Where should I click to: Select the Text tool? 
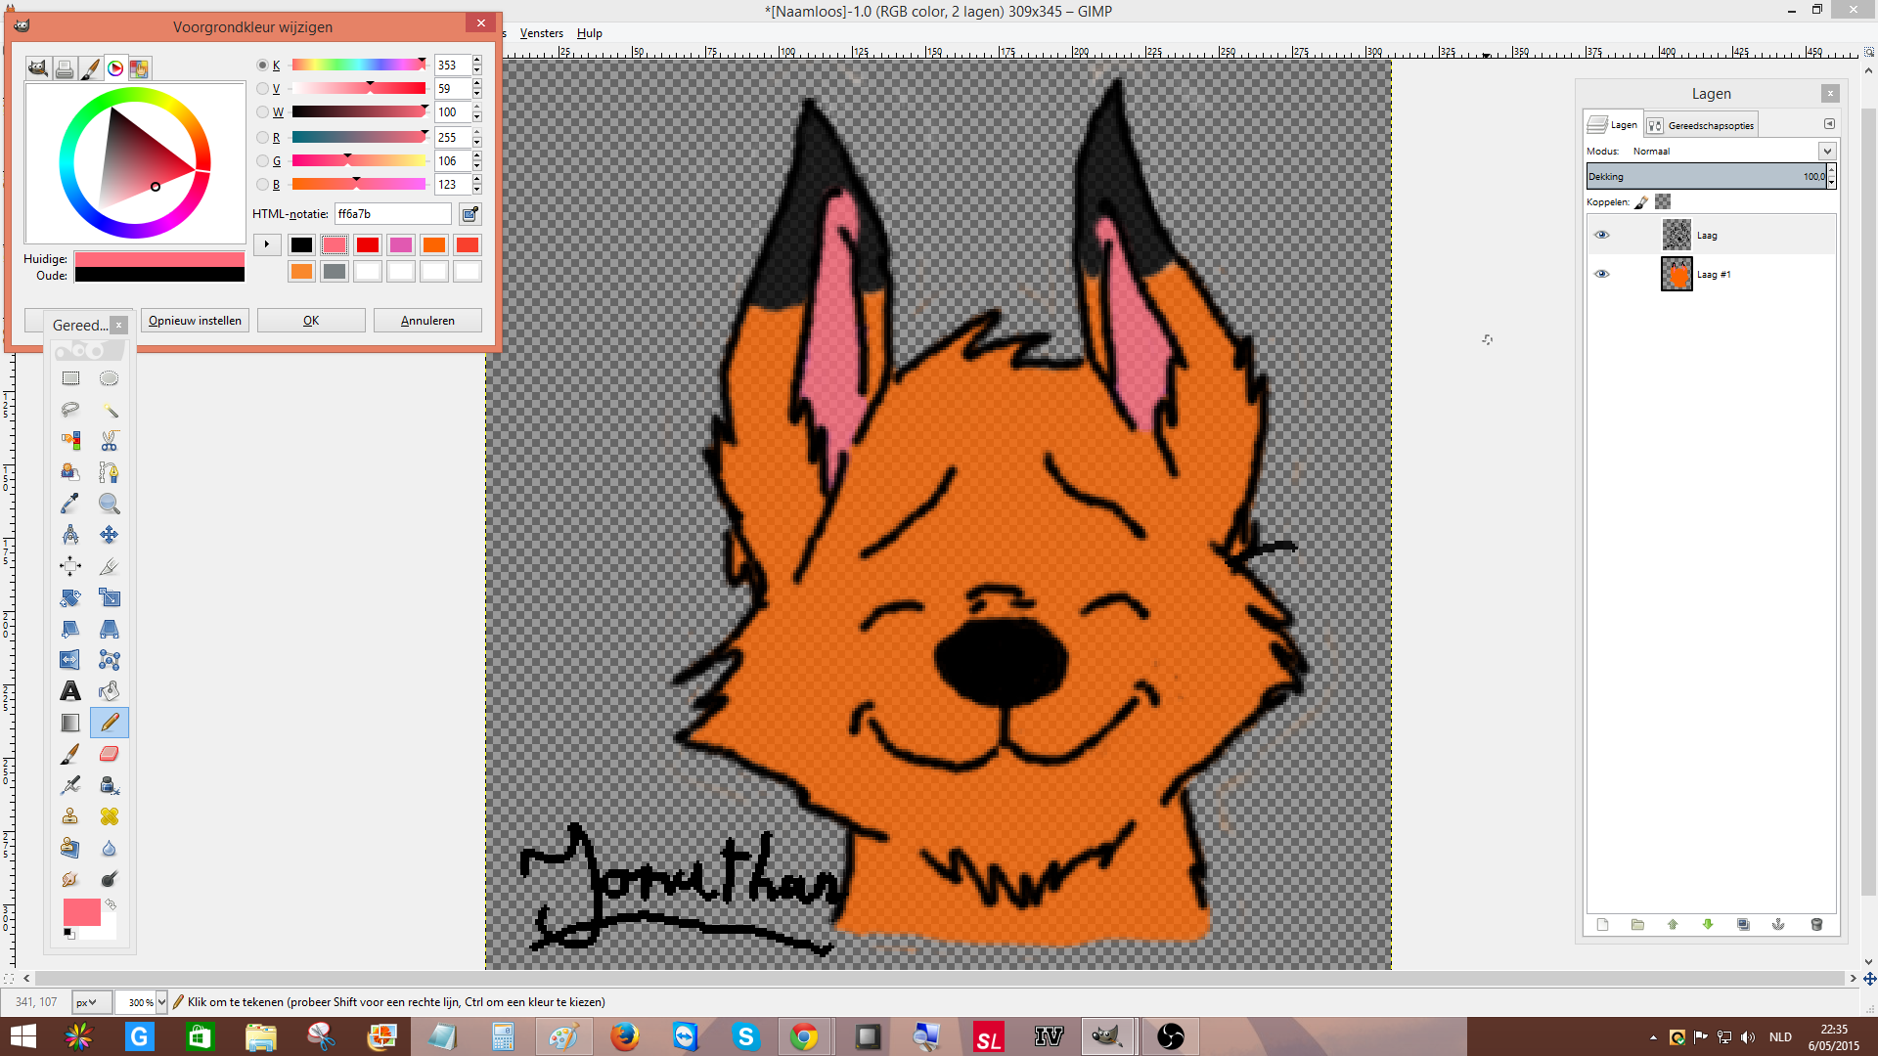coord(69,690)
